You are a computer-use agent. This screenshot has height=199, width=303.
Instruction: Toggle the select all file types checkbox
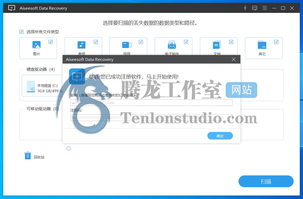coord(21,32)
